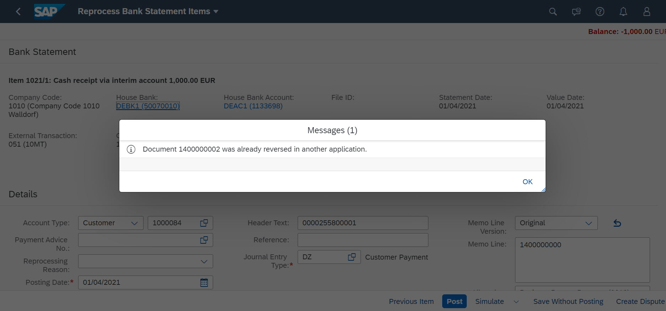This screenshot has height=311, width=666.
Task: Click the undo icon beside Memo Line Version
Action: pos(617,223)
